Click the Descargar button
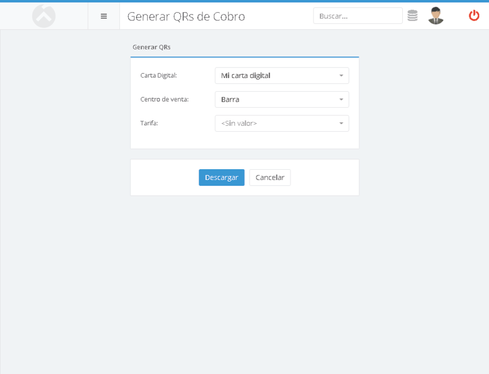Viewport: 489px width, 374px height. [x=221, y=178]
